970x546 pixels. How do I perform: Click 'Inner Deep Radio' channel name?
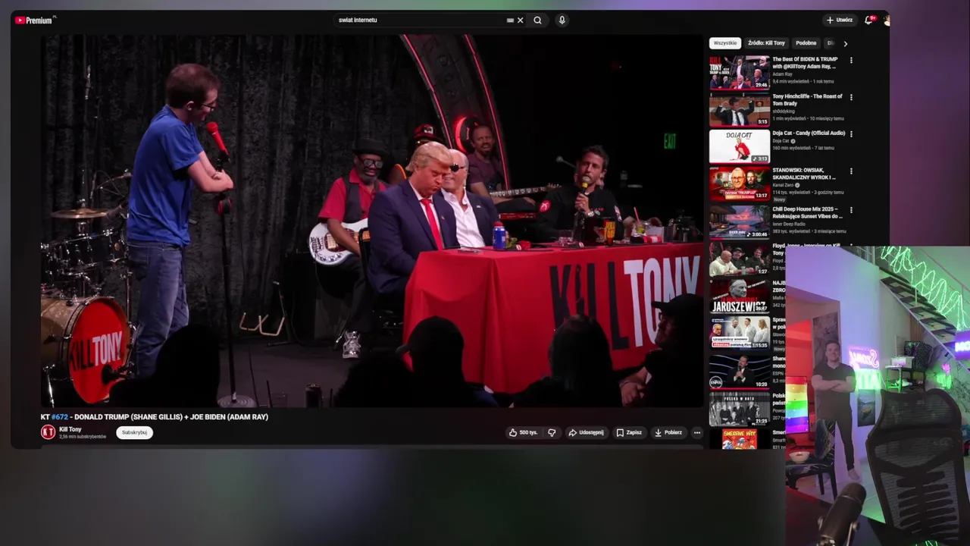pyautogui.click(x=789, y=224)
